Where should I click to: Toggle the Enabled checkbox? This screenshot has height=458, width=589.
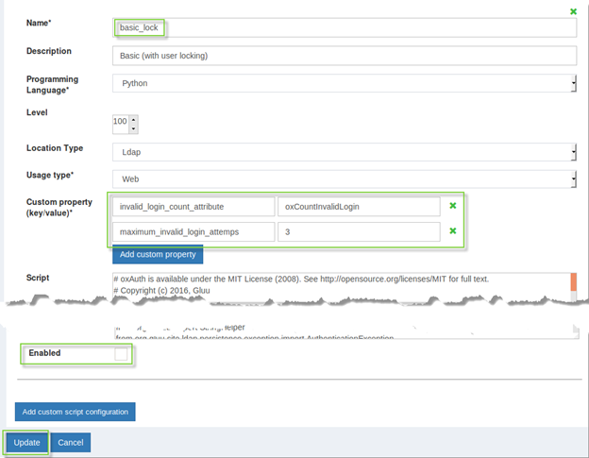point(121,354)
